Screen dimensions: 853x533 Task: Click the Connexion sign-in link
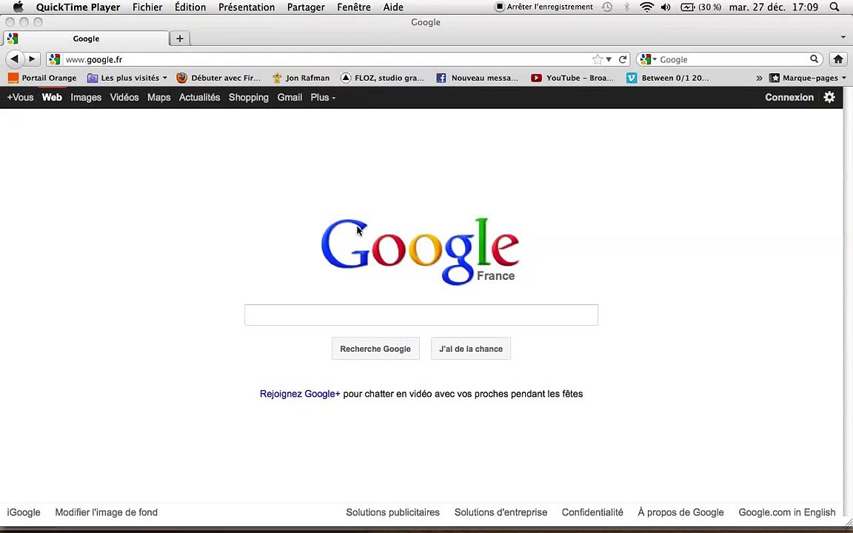click(789, 98)
